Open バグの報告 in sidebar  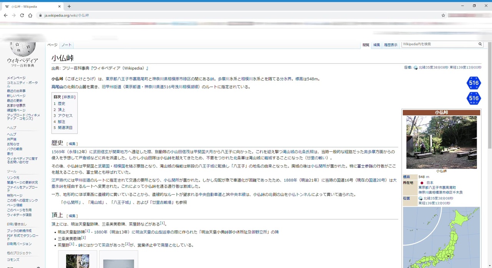click(15, 149)
